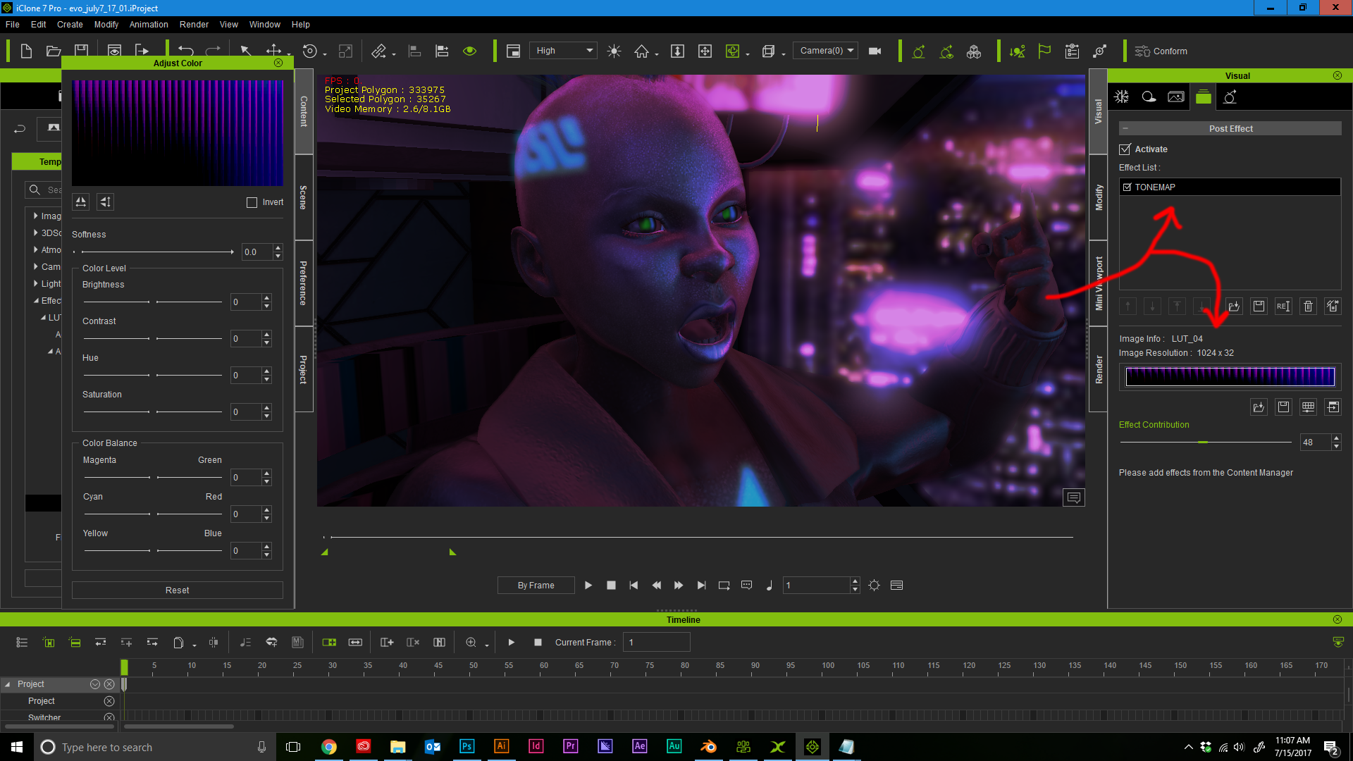Uncheck the TONEMAP effect checkbox
The width and height of the screenshot is (1353, 761).
tap(1127, 187)
